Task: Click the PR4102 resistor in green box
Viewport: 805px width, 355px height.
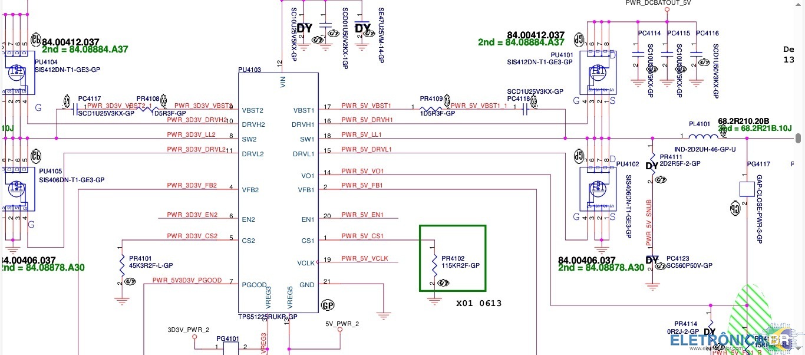Action: click(434, 260)
